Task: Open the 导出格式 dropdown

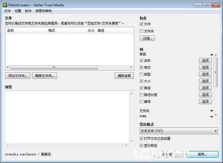Action: pos(179,131)
